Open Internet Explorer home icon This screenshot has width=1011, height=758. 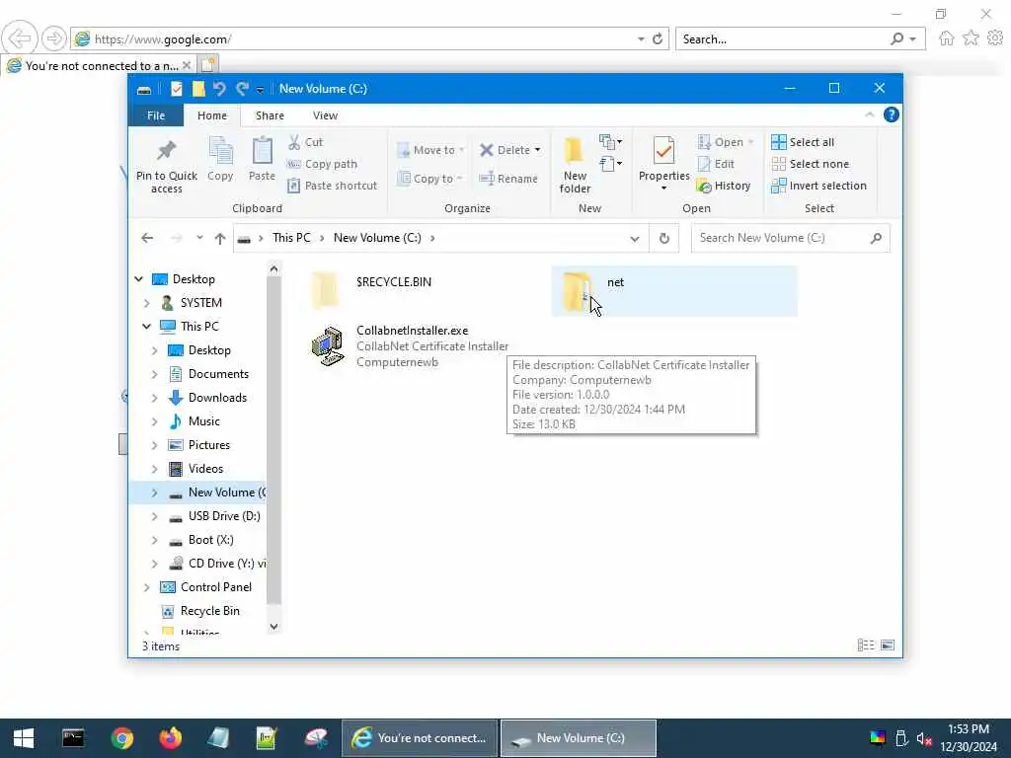[x=946, y=38]
